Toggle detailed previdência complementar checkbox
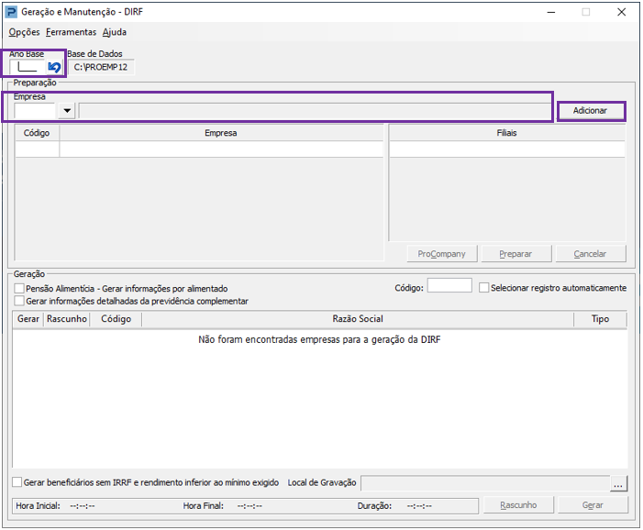The height and width of the screenshot is (530, 643). point(19,301)
